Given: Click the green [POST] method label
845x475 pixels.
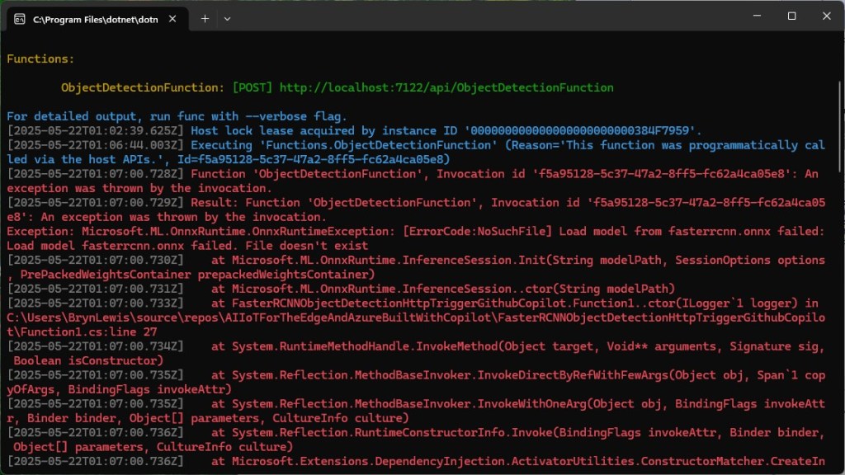Looking at the screenshot, I should (x=253, y=87).
